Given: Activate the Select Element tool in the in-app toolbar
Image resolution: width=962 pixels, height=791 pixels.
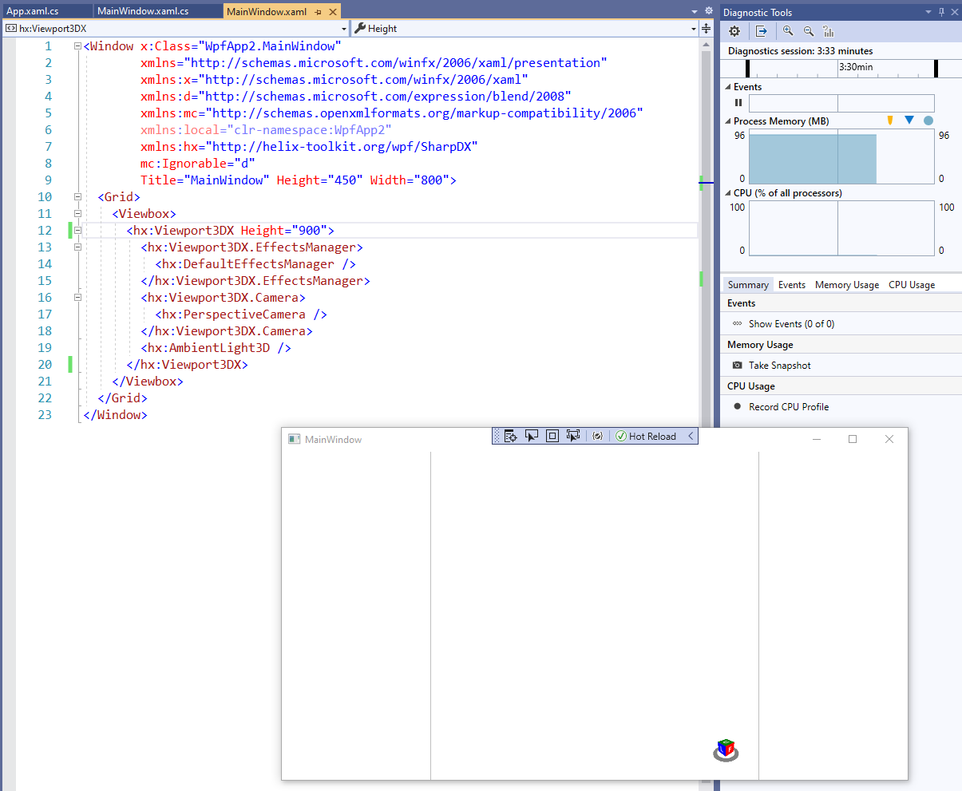Looking at the screenshot, I should tap(532, 436).
